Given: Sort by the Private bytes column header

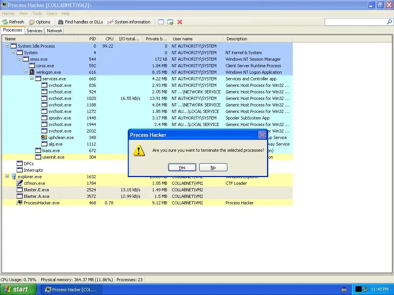Looking at the screenshot, I should point(155,39).
